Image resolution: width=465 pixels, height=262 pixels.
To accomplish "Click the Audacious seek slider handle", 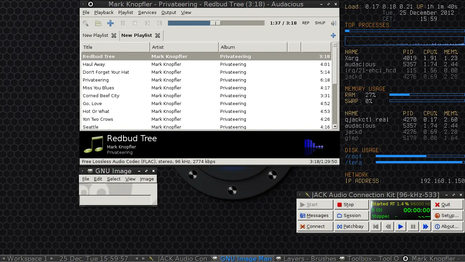I will (x=215, y=23).
